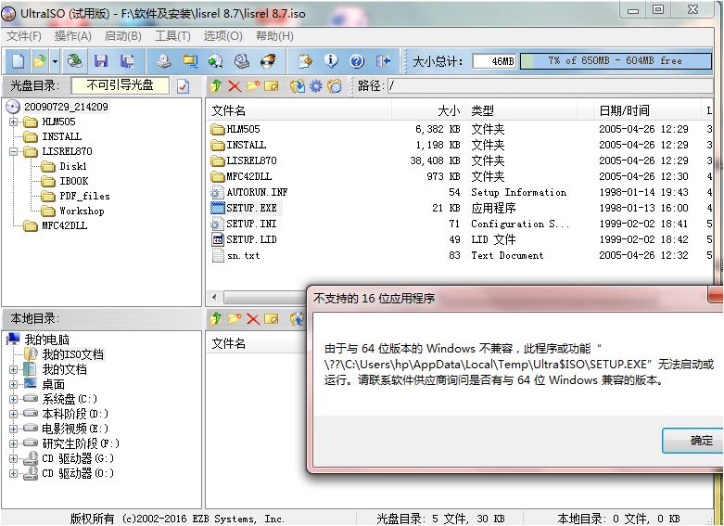Screen dimensions: 724x526
Task: Click the red X Delete icon in ISO toolbar
Action: pyautogui.click(x=235, y=86)
